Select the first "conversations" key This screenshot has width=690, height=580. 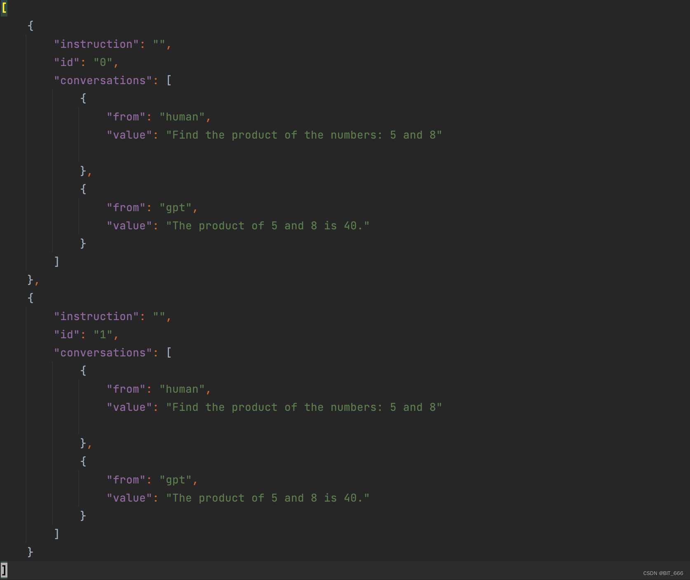coord(105,80)
